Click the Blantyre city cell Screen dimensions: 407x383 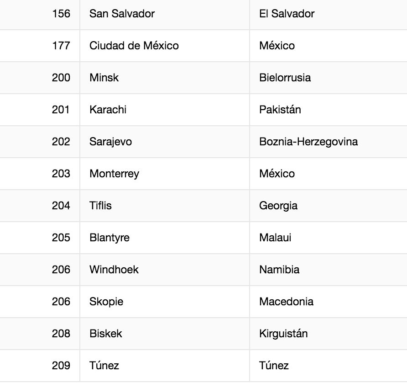pyautogui.click(x=110, y=238)
